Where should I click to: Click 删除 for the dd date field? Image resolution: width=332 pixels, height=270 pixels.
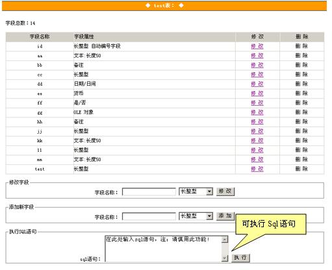click(x=301, y=84)
